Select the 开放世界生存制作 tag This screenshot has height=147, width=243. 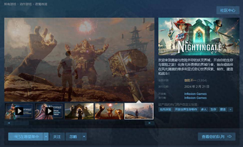pyautogui.click(x=186, y=109)
